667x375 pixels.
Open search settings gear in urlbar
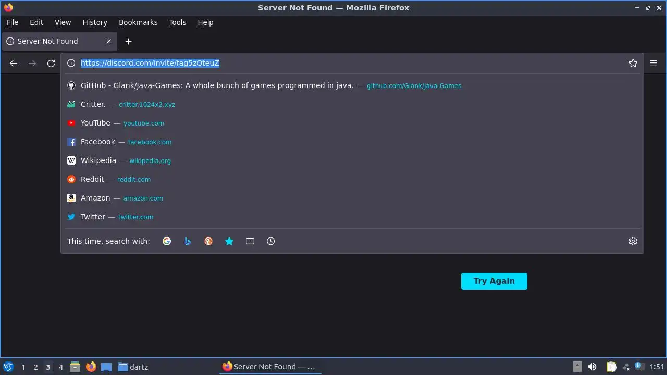(633, 241)
